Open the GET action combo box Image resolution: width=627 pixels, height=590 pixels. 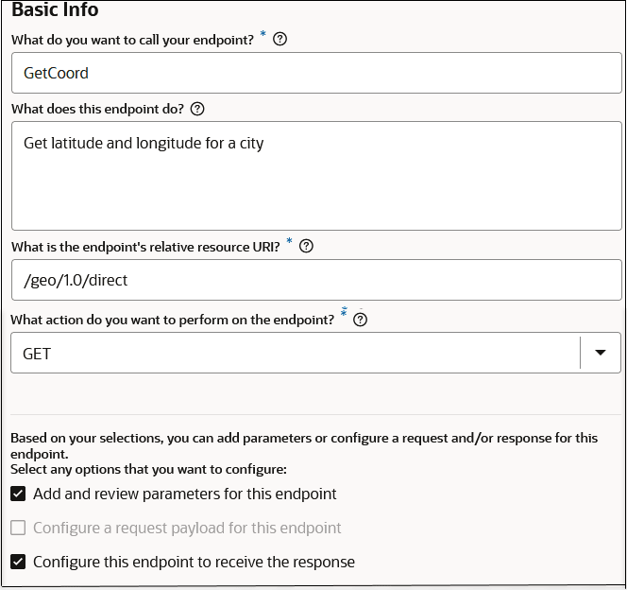pos(295,353)
